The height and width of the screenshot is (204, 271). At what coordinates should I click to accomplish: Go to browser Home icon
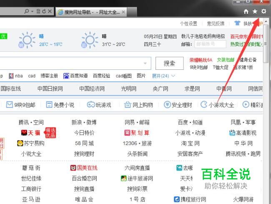(x=246, y=12)
